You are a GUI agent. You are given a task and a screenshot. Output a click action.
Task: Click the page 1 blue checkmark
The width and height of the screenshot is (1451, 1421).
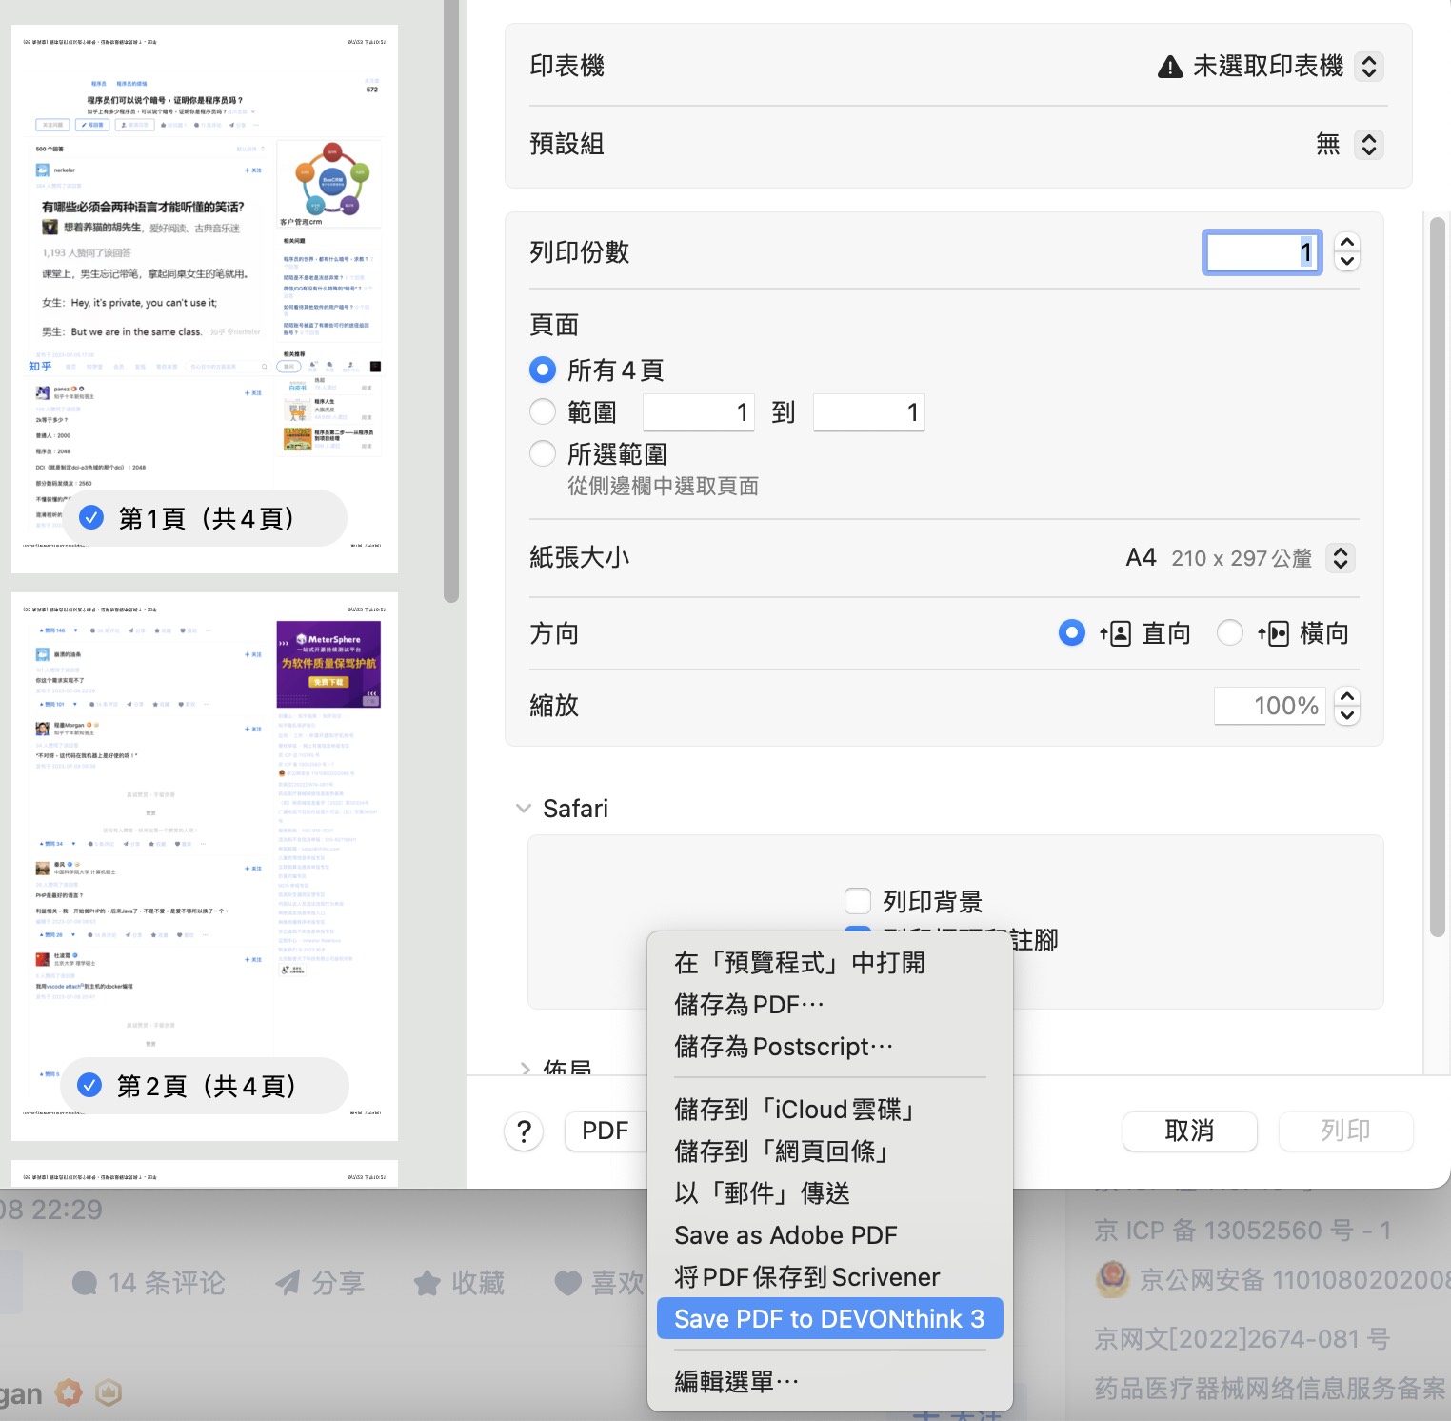91,517
